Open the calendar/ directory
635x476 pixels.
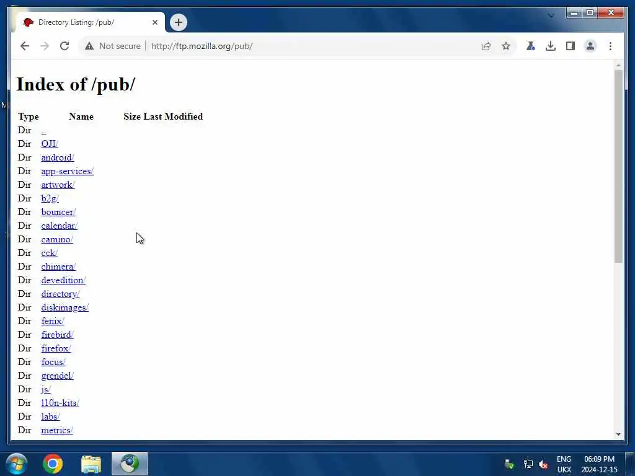coord(59,226)
